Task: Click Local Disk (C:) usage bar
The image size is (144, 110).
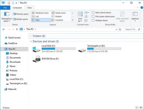Action: (58, 49)
